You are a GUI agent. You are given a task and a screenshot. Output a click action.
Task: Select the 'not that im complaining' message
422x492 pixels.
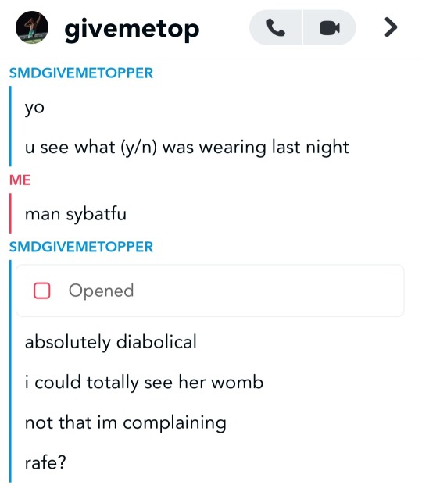pyautogui.click(x=126, y=422)
